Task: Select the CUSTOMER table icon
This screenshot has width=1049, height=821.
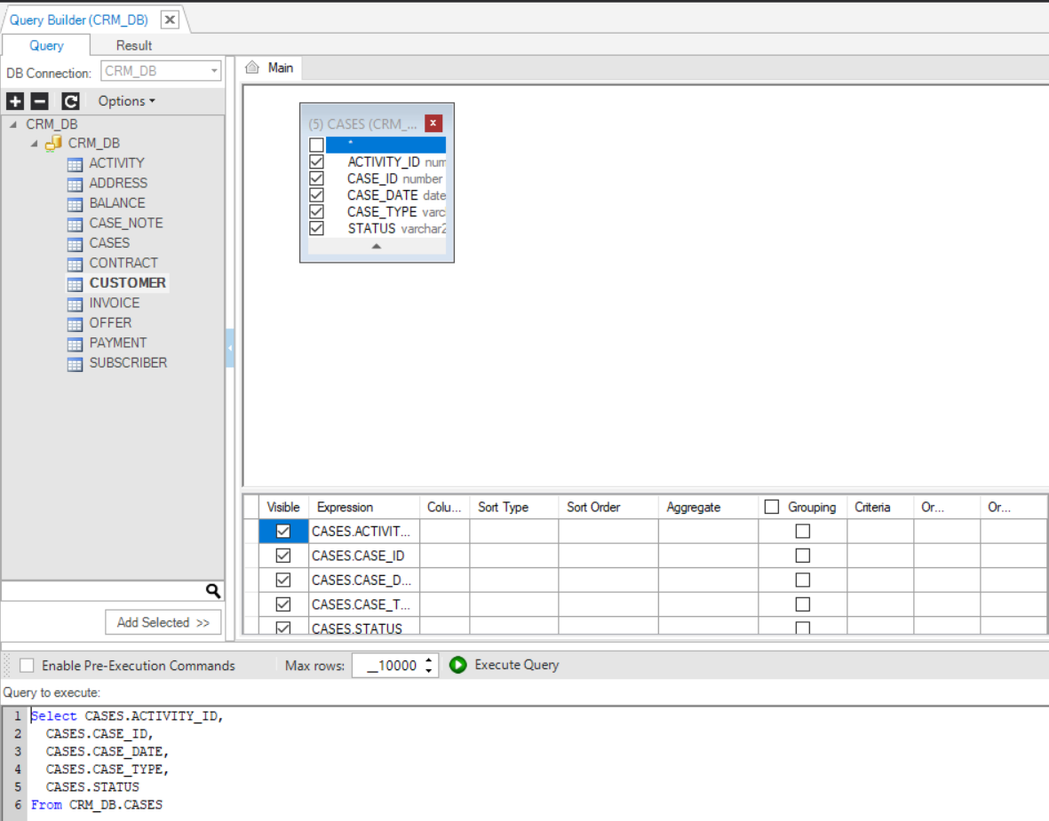Action: click(75, 283)
